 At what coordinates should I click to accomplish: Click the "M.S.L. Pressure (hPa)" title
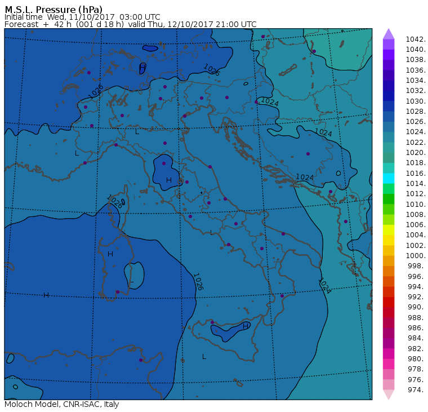point(53,10)
